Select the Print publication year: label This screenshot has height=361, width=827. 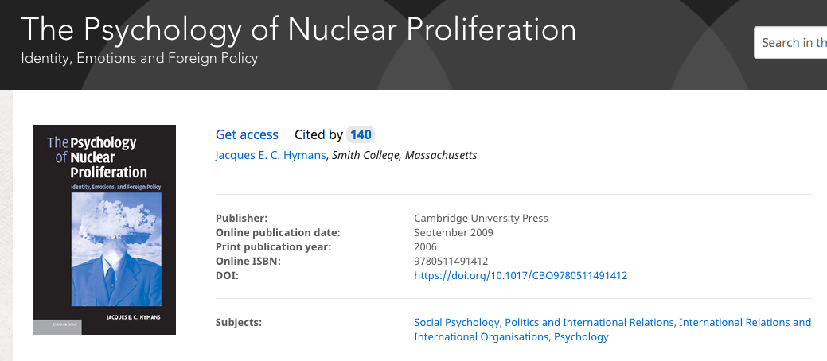coord(273,246)
